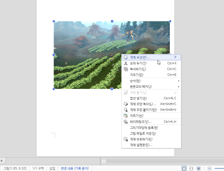This screenshot has width=224, height=171.
Task: Click the full-page fit view icon
Action: pos(198,168)
